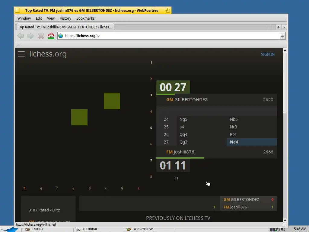The width and height of the screenshot is (309, 232).
Task: Click the 00 27 clock
Action: 173,87
